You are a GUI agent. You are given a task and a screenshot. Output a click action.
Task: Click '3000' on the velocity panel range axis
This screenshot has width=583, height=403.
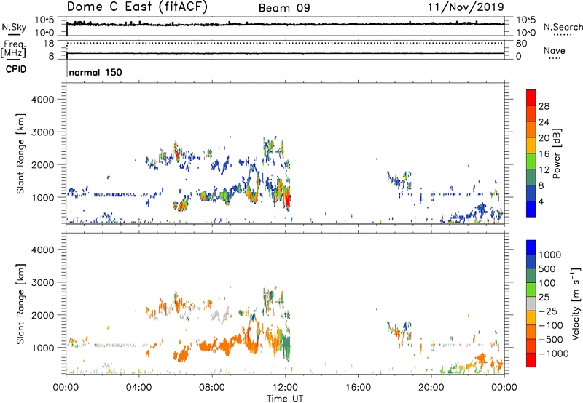(x=42, y=282)
